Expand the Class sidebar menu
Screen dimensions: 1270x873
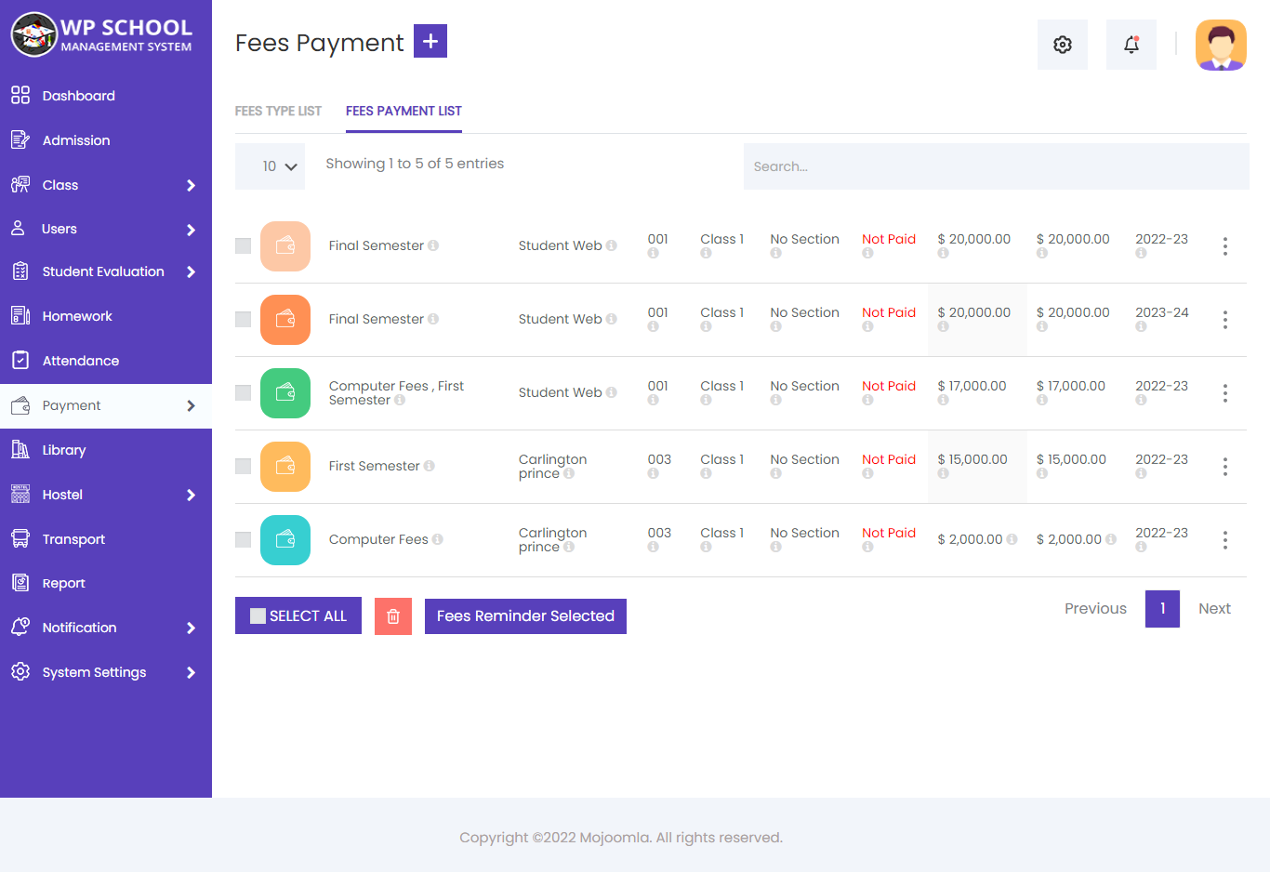tap(60, 184)
